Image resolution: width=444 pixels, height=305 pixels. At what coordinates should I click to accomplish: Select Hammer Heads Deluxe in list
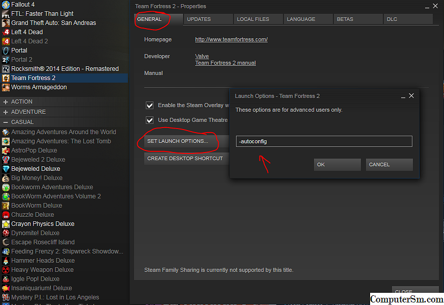[x=43, y=261]
